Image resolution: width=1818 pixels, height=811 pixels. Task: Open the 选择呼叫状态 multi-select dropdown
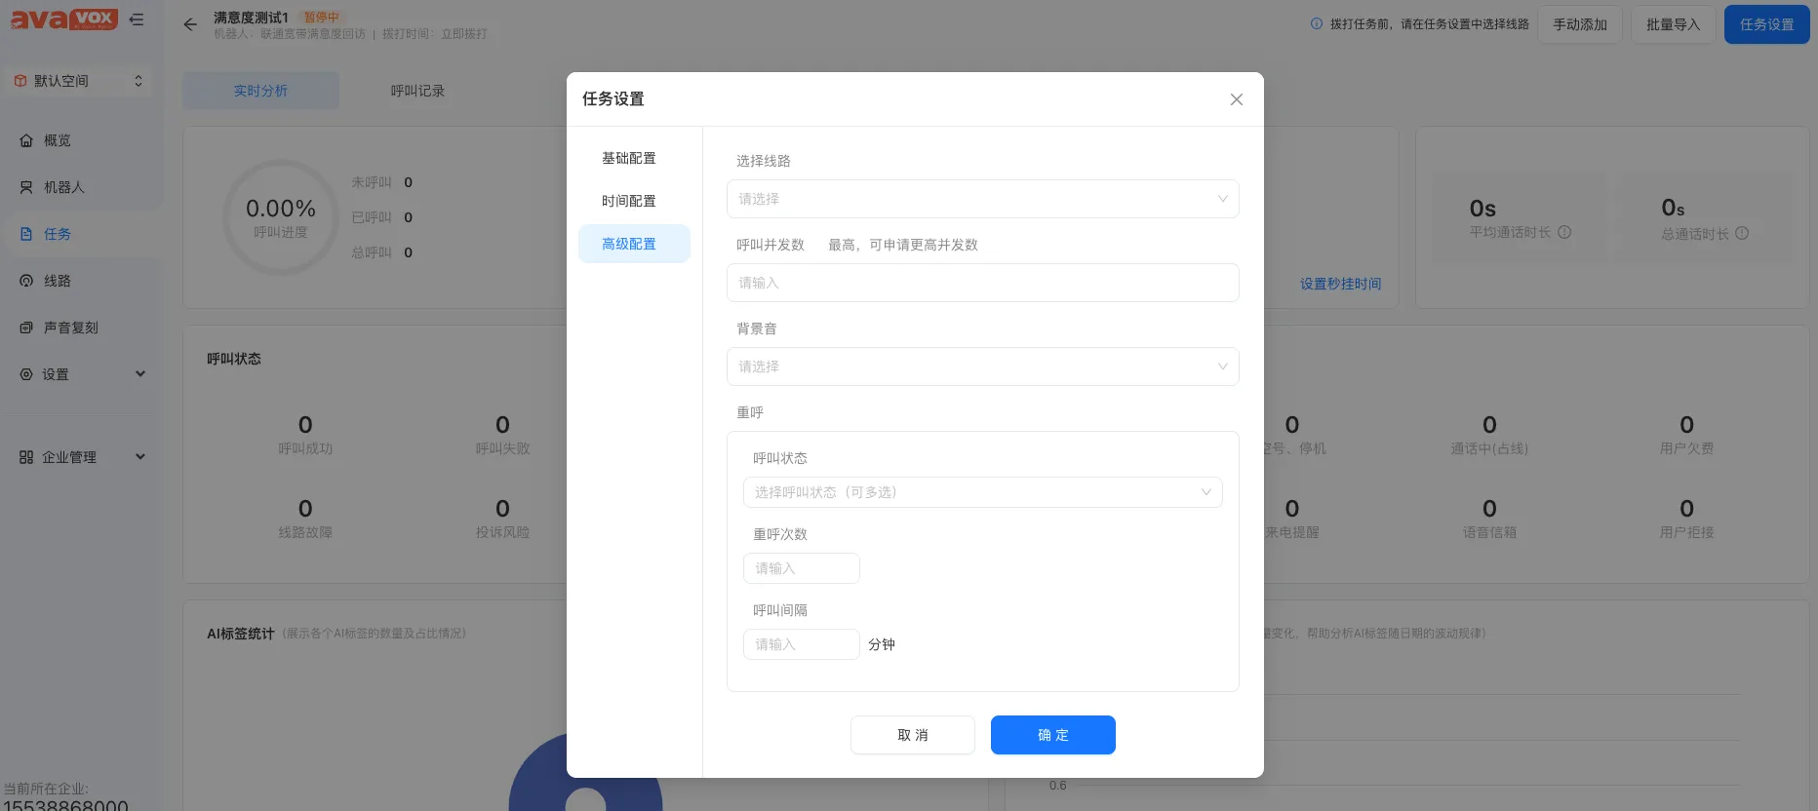[x=982, y=492]
